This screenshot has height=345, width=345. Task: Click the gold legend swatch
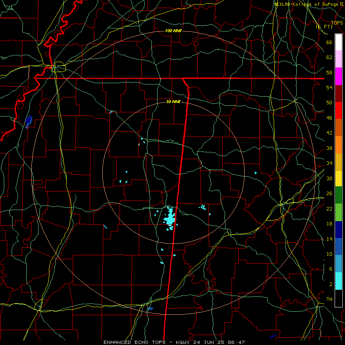pos(338,162)
